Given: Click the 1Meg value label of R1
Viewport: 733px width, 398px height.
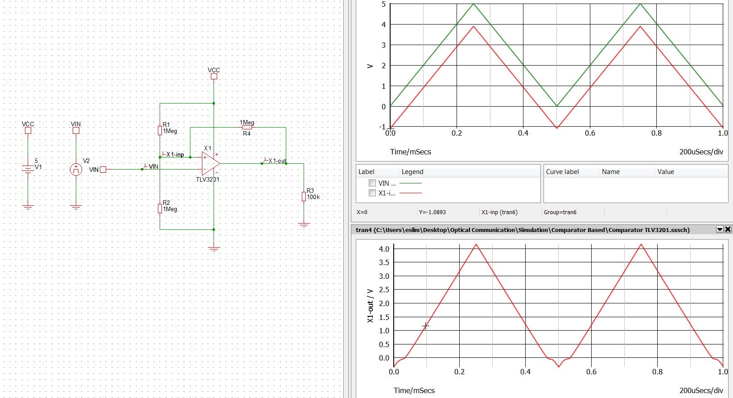Looking at the screenshot, I should [x=170, y=131].
